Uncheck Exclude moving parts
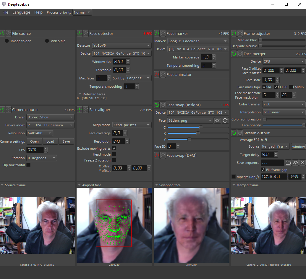Image resolution: width=306 pixels, height=279 pixels. [x=114, y=148]
